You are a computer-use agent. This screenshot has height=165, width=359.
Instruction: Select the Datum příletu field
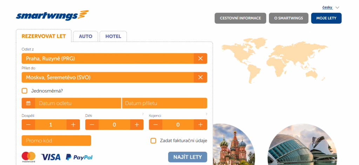pos(165,103)
